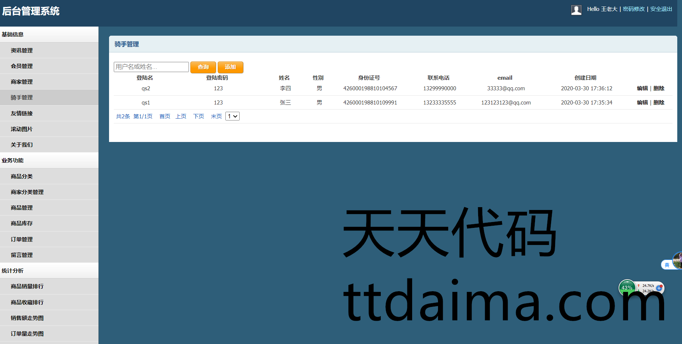Click the user avatar icon in header
This screenshot has width=682, height=344.
(x=576, y=10)
